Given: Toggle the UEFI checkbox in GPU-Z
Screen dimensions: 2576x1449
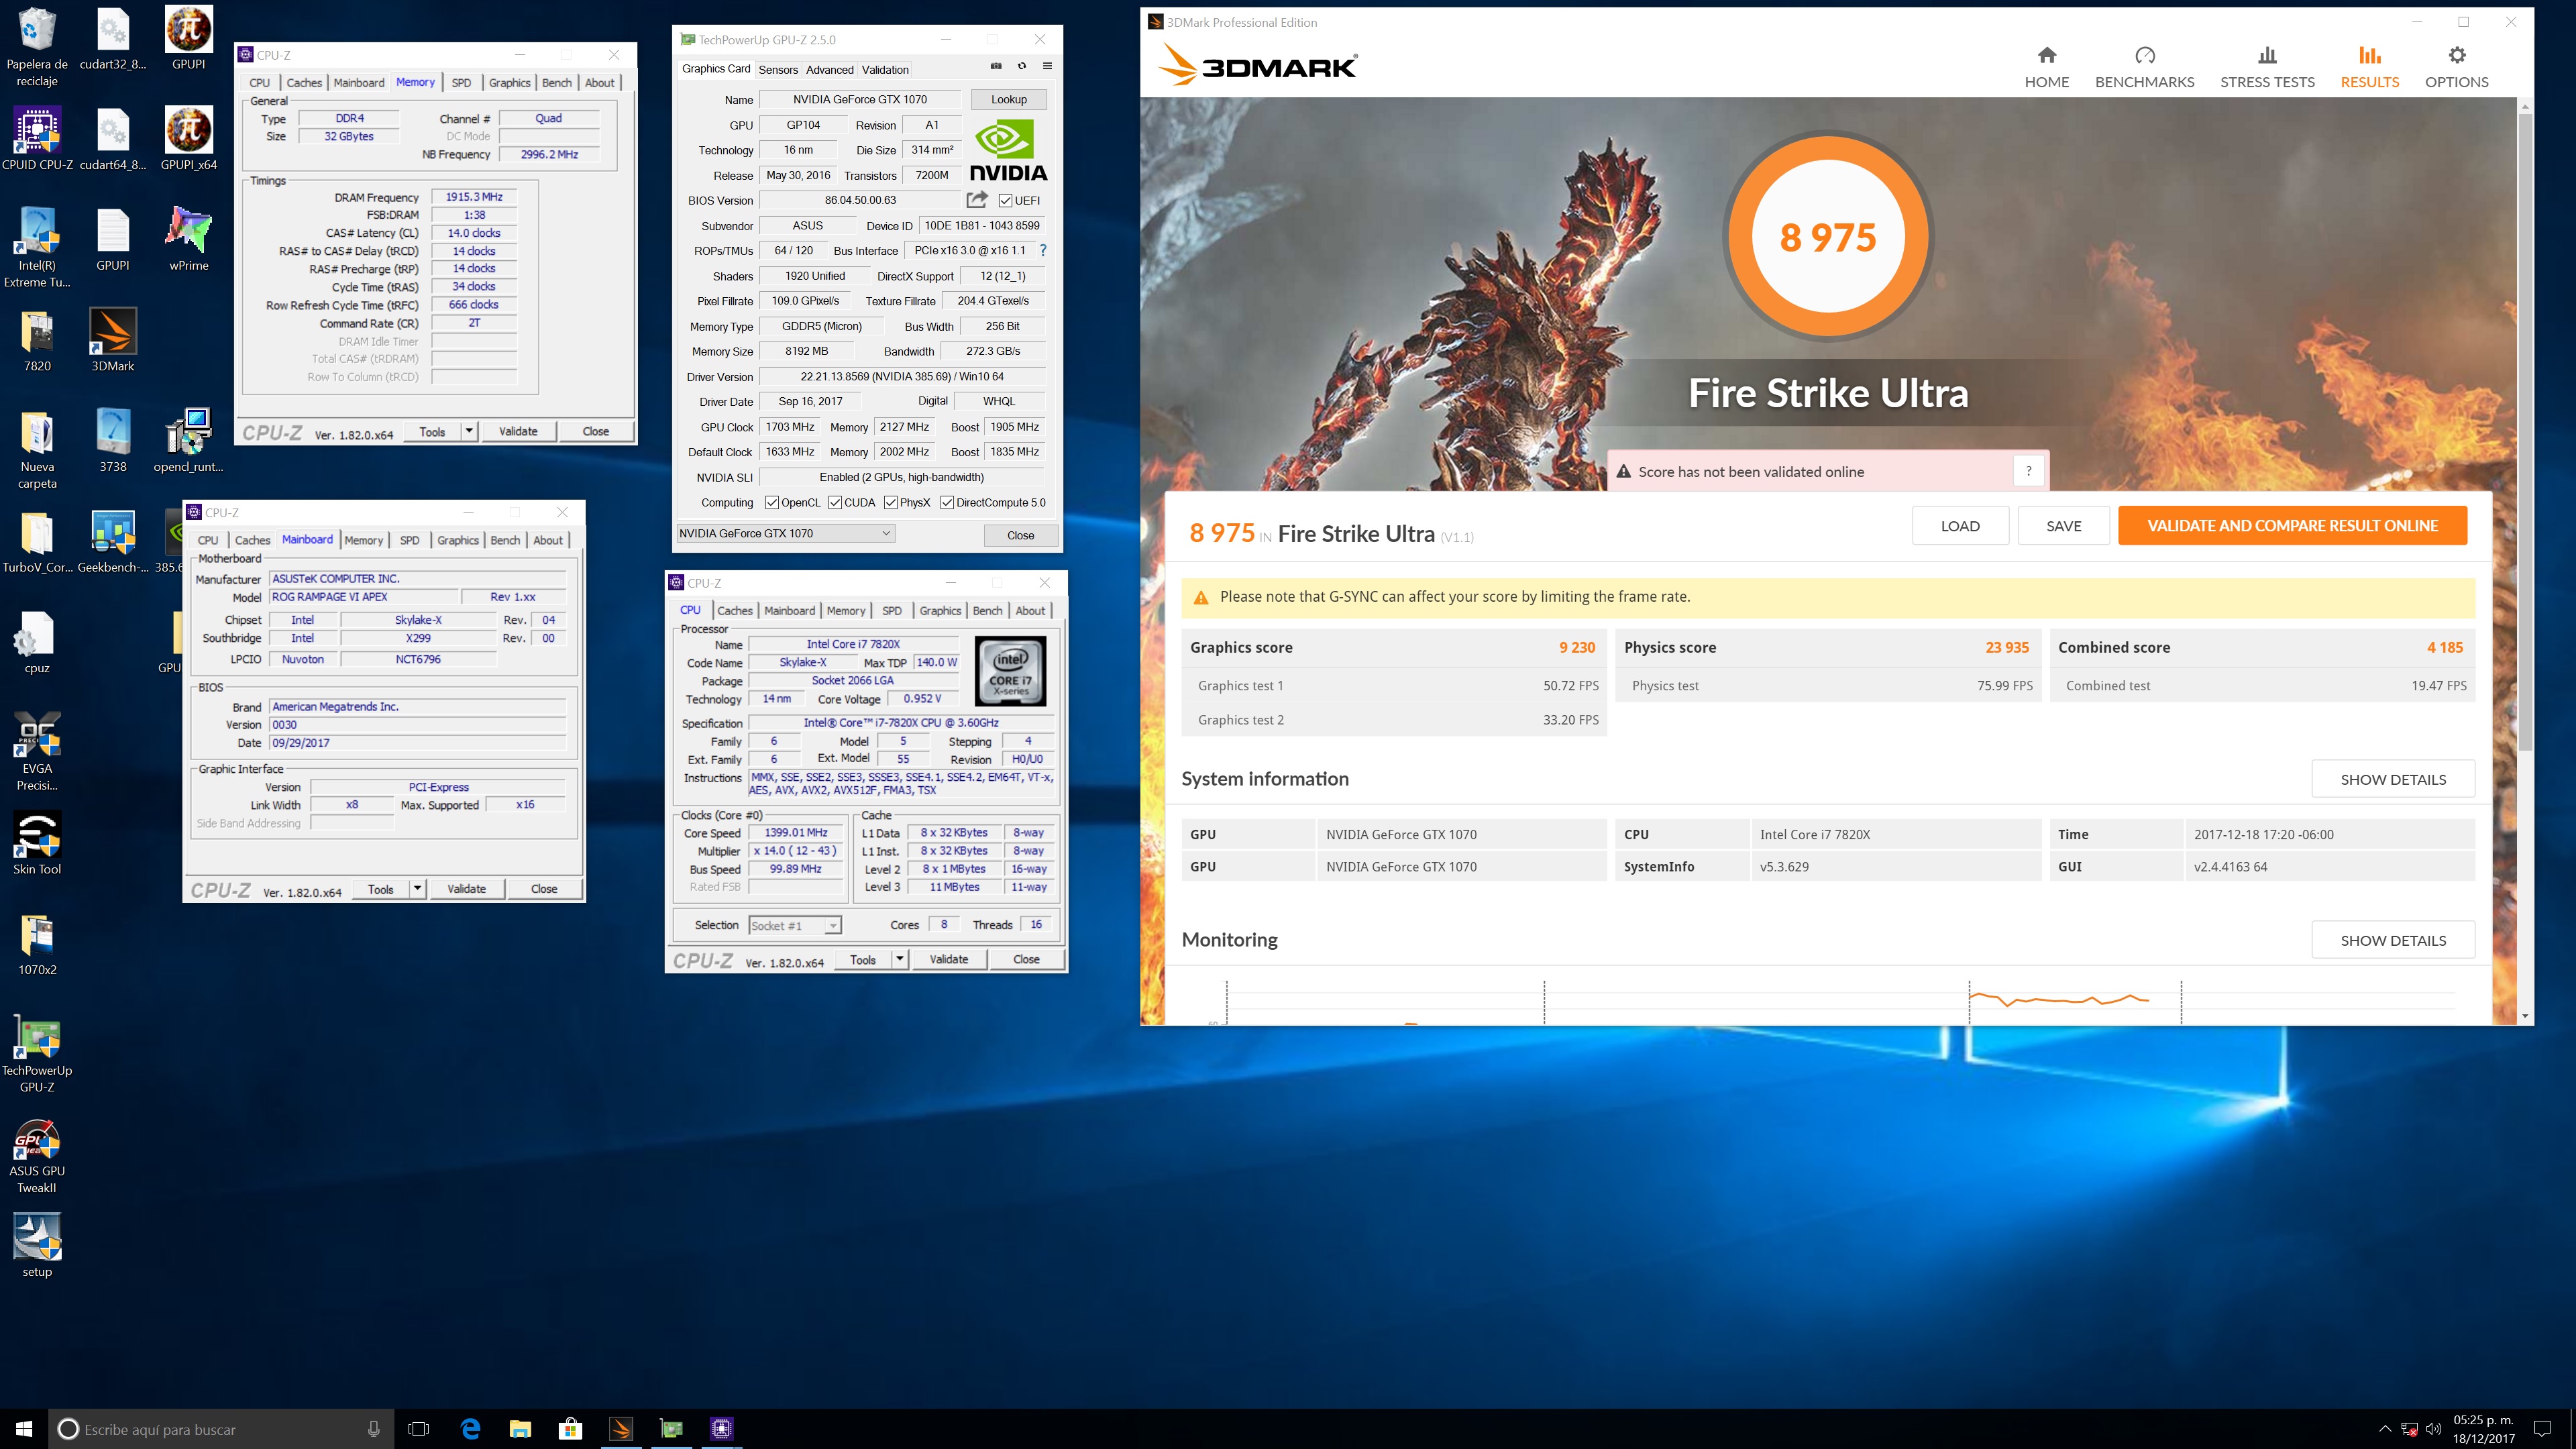Looking at the screenshot, I should (x=1005, y=200).
